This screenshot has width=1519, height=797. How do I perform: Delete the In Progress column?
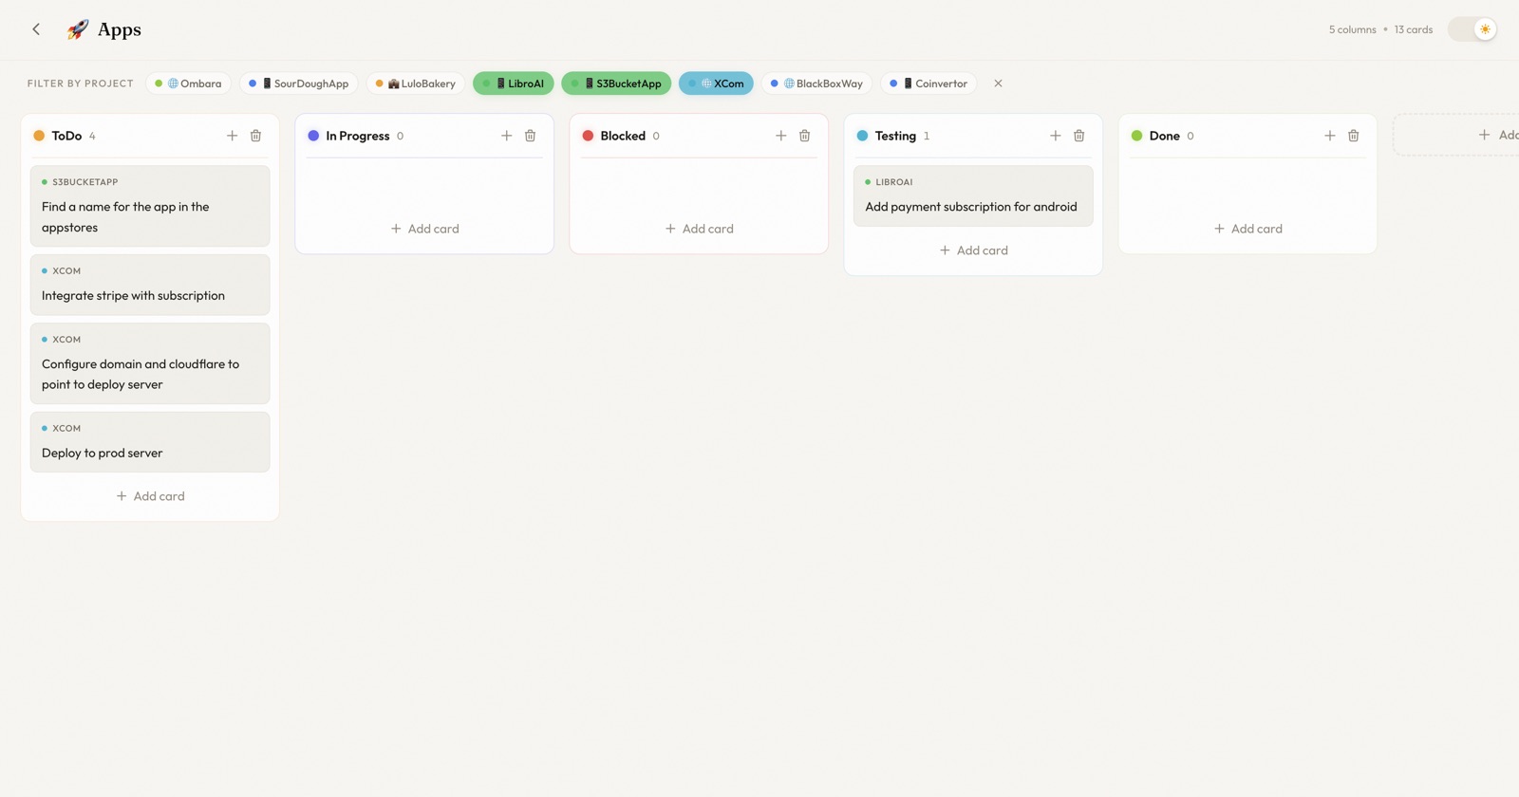click(x=530, y=136)
